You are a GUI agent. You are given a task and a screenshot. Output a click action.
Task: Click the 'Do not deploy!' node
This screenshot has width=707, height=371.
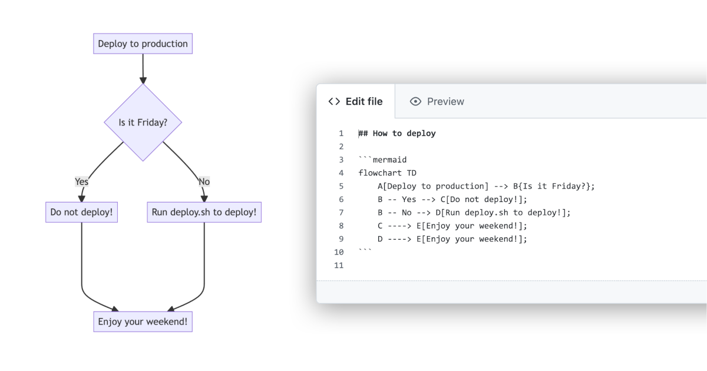(81, 212)
